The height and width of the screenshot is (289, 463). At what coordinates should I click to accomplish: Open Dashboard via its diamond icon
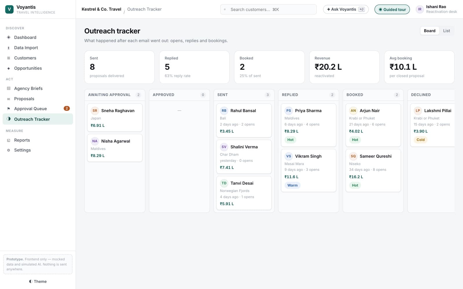(x=9, y=37)
